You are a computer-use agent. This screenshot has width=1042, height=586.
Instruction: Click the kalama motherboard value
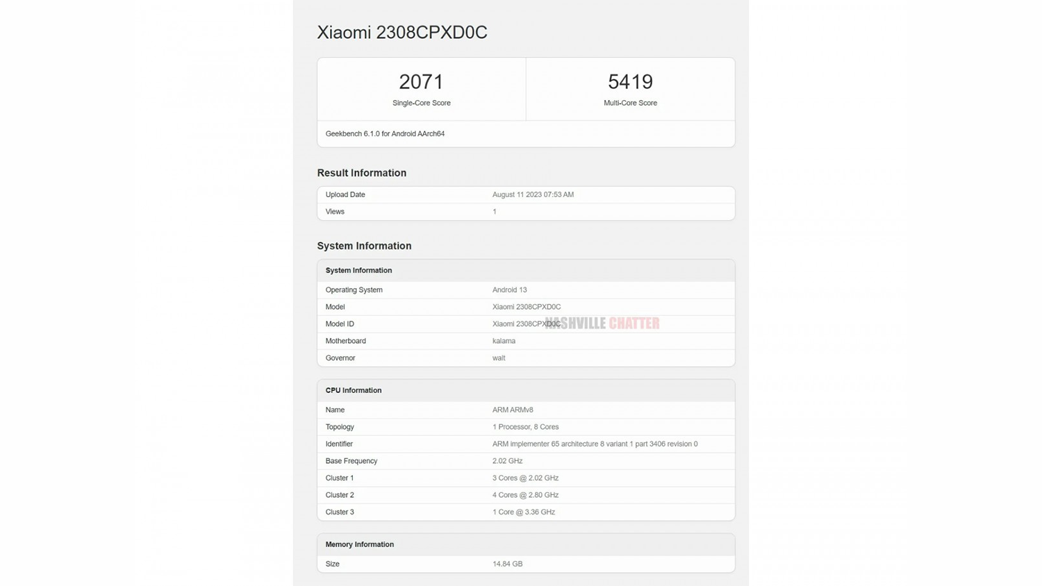pyautogui.click(x=504, y=341)
